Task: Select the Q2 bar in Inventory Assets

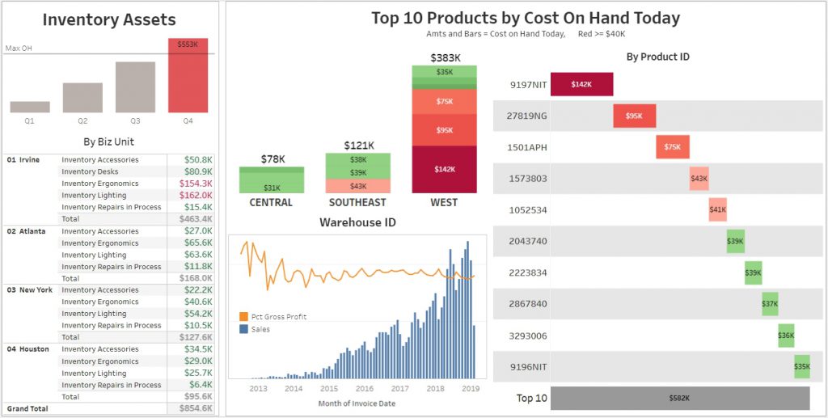Action: [82, 98]
